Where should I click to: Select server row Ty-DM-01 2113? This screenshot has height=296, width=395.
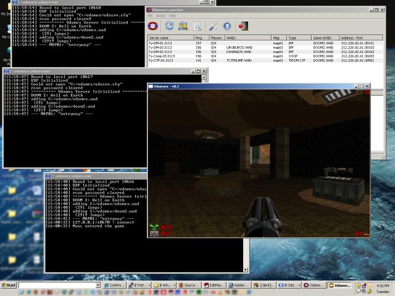coord(265,43)
